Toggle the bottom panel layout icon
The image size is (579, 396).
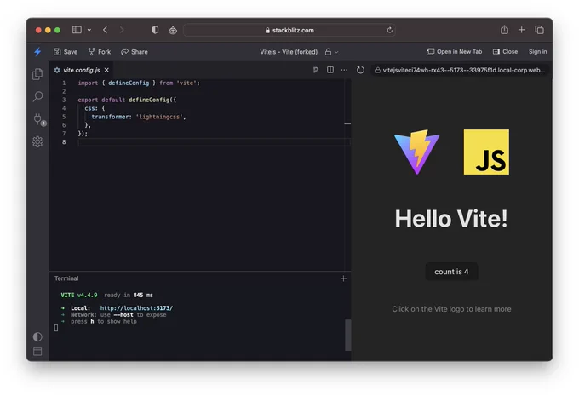(x=37, y=352)
